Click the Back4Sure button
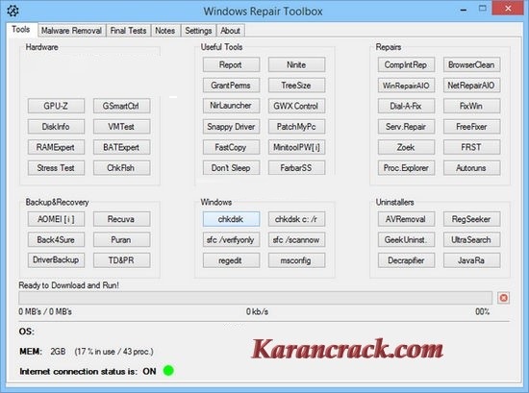 pyautogui.click(x=56, y=239)
